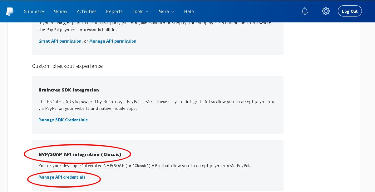Open the notifications bell
375x192 pixels.
click(x=304, y=11)
